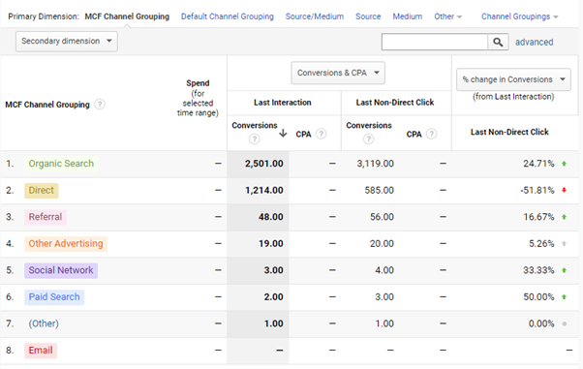Switch to Source/Medium dimension
Viewport: 583px width, 369px height.
pyautogui.click(x=315, y=16)
